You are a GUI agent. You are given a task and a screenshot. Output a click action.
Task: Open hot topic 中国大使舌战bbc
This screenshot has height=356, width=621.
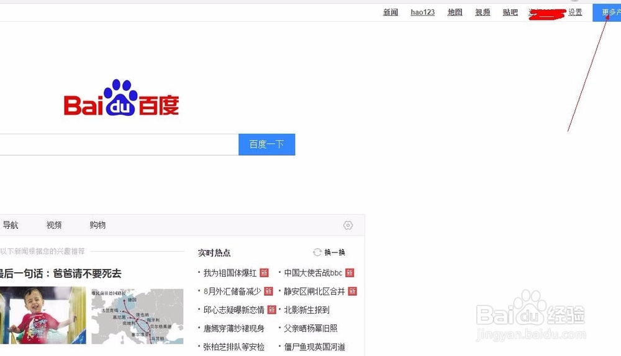(x=313, y=273)
